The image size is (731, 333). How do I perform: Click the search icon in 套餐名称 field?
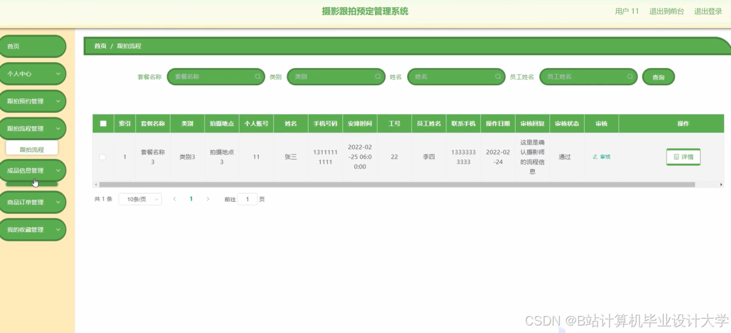tap(257, 76)
